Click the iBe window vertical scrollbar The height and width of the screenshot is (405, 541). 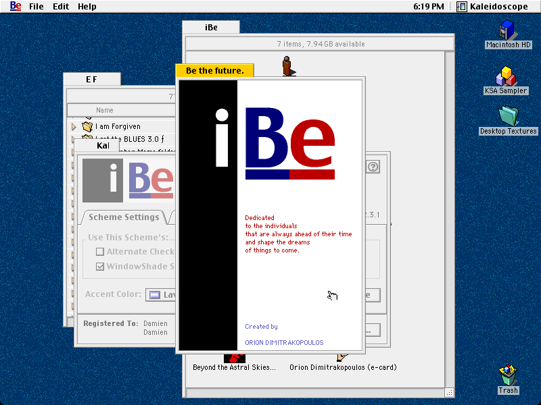449,219
